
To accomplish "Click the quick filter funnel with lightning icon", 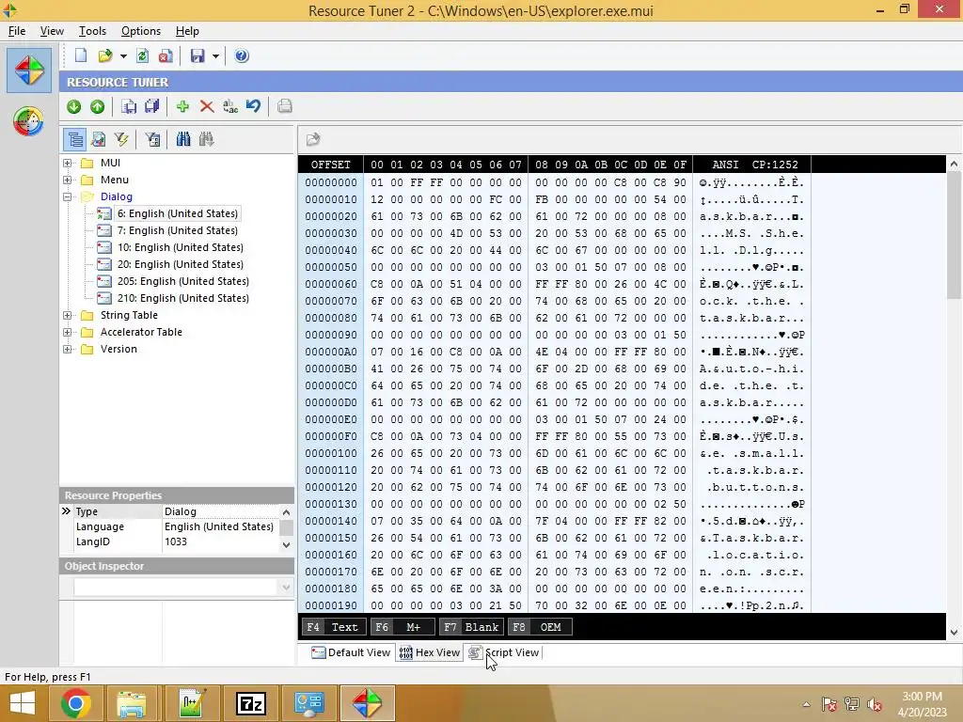I will [121, 139].
